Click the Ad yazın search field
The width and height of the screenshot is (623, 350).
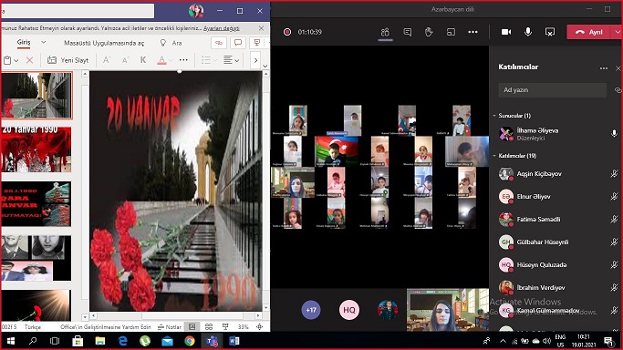(x=552, y=90)
